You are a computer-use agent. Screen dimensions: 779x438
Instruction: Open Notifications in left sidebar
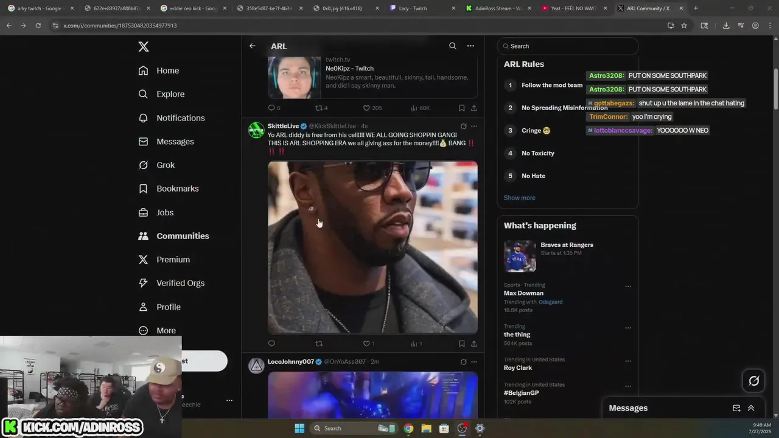(x=172, y=118)
